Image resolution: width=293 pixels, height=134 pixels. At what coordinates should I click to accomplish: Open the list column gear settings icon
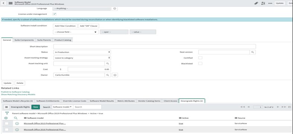(6, 118)
